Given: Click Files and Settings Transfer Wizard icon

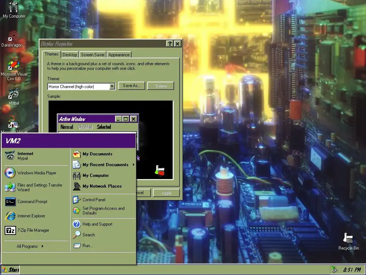Looking at the screenshot, I should click(10, 187).
